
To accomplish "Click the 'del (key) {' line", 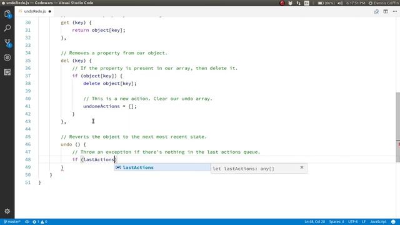I will (76, 61).
